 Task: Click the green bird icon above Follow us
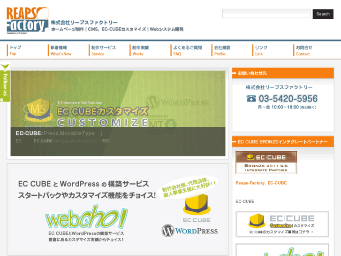[5, 66]
